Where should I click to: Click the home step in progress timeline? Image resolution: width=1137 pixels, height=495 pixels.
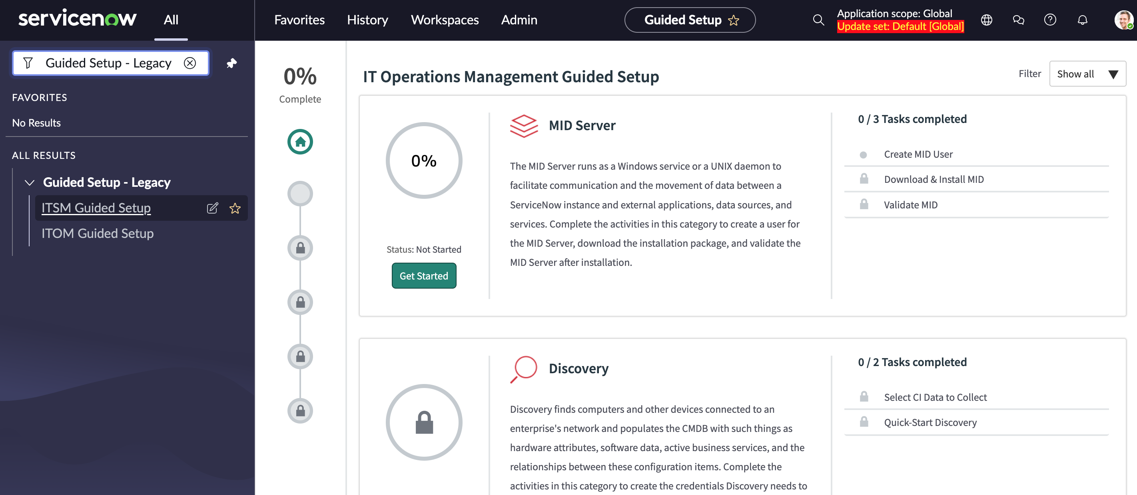click(x=300, y=142)
